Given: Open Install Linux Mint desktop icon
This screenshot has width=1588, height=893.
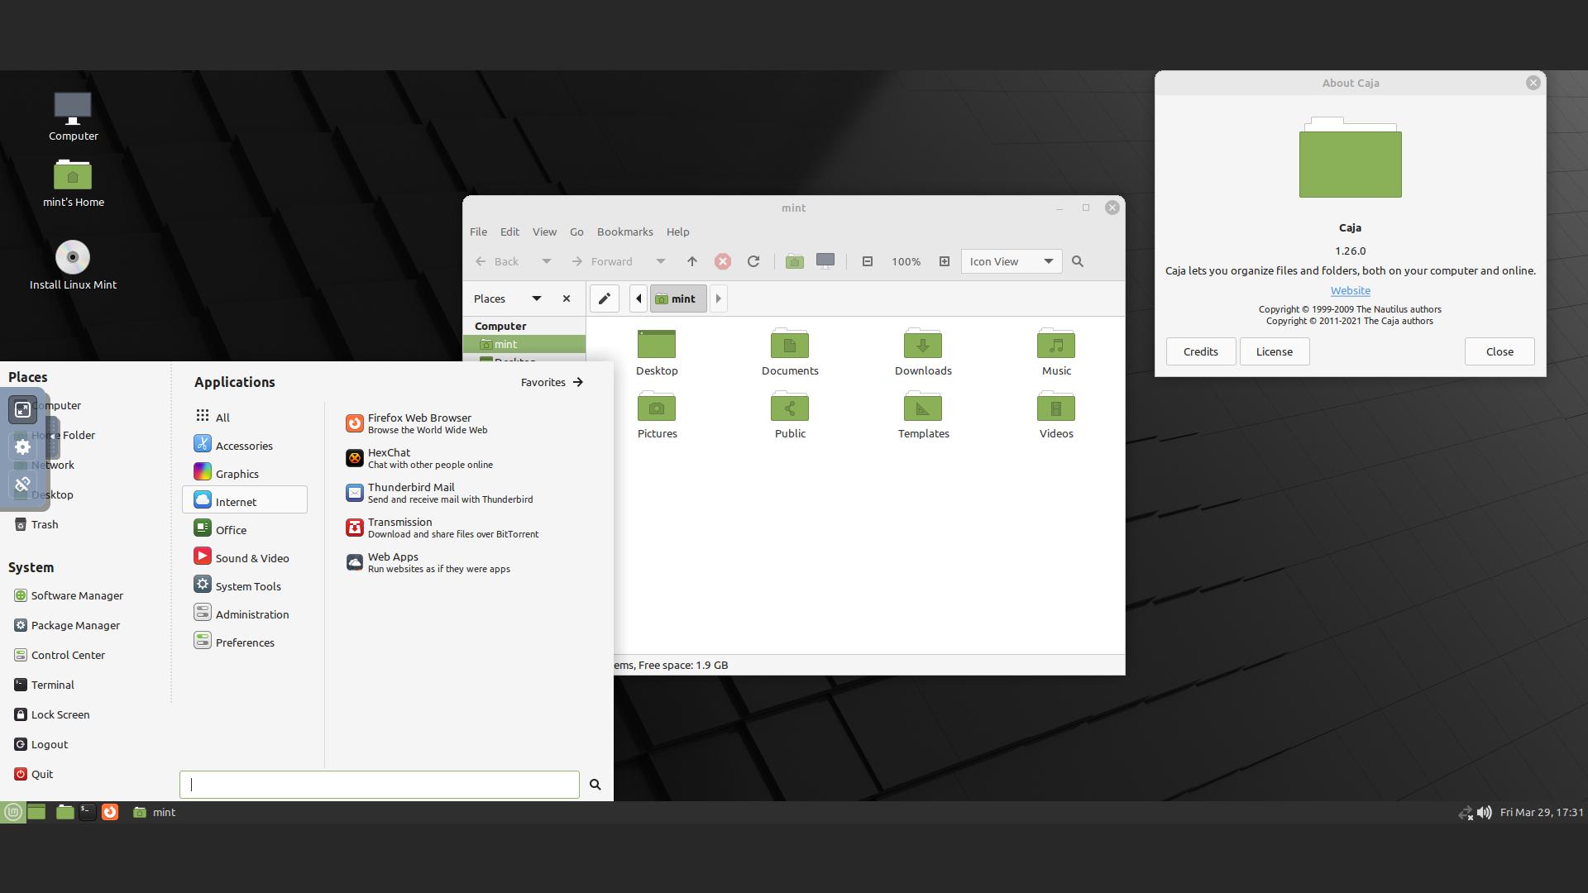Looking at the screenshot, I should click(73, 265).
